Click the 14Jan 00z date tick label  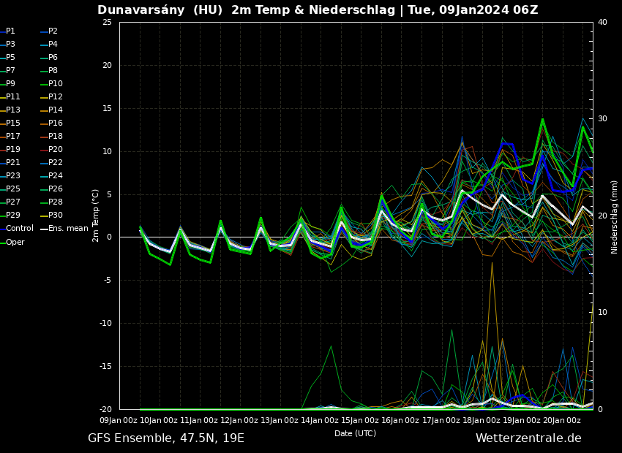(323, 421)
